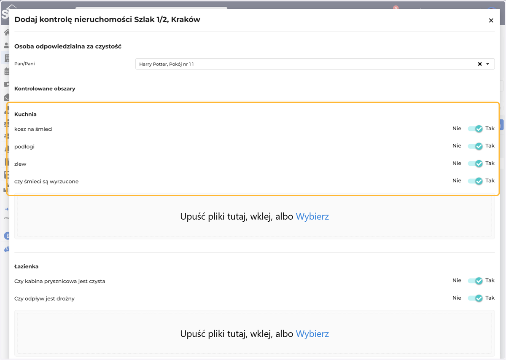This screenshot has height=360, width=506.
Task: Click Wybierz link in Kuchnia upload area
Action: [x=312, y=217]
